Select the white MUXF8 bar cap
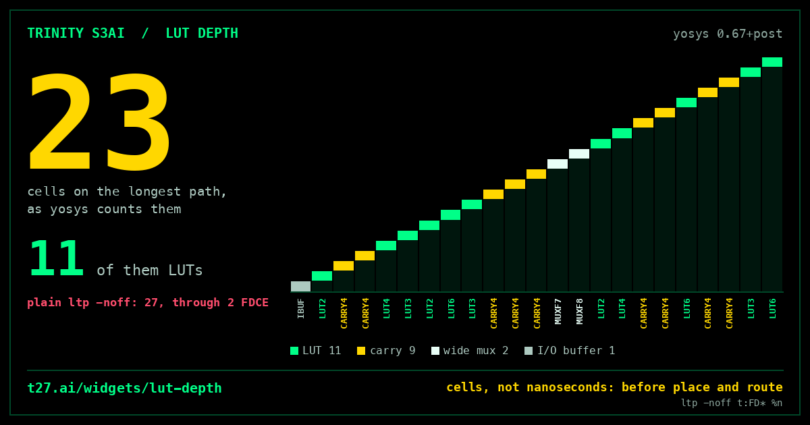Image resolution: width=810 pixels, height=425 pixels. (x=579, y=154)
